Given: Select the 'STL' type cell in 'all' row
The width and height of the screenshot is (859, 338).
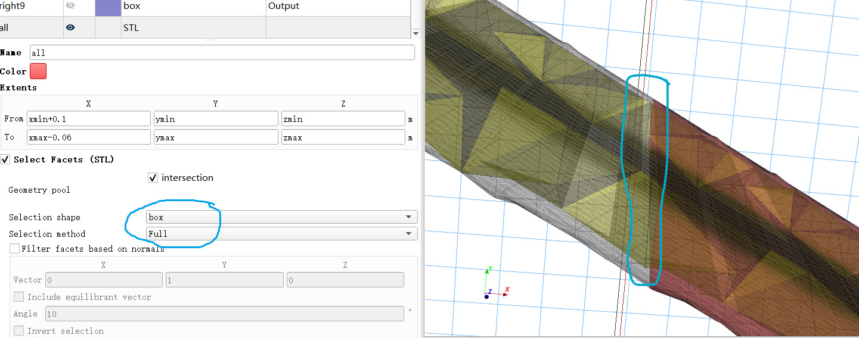Looking at the screenshot, I should (193, 27).
